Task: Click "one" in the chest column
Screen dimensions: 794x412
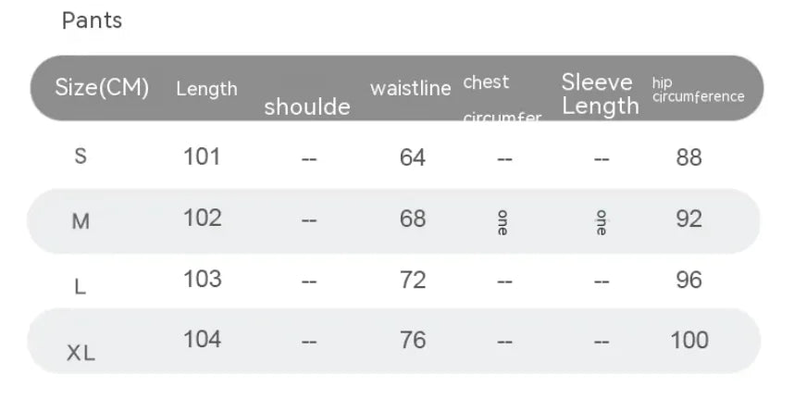Action: click(x=502, y=222)
